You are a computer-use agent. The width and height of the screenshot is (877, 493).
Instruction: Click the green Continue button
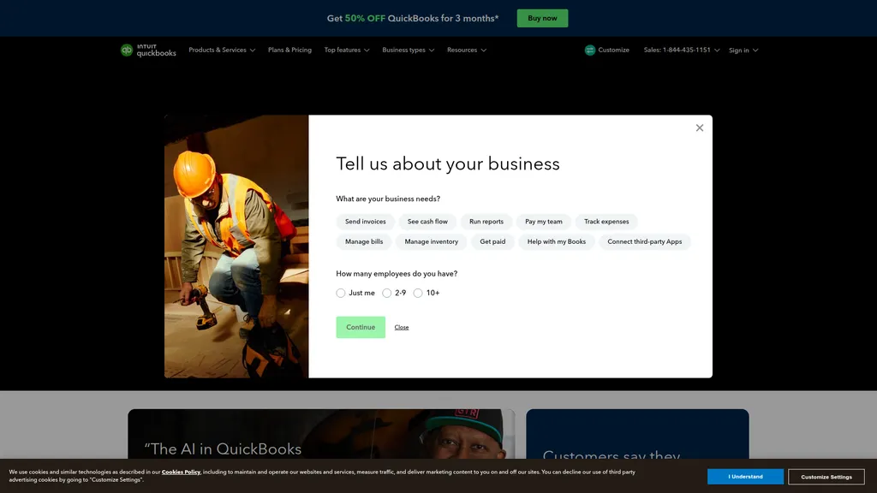click(361, 328)
